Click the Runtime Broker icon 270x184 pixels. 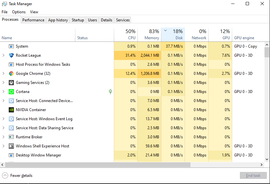click(11, 137)
